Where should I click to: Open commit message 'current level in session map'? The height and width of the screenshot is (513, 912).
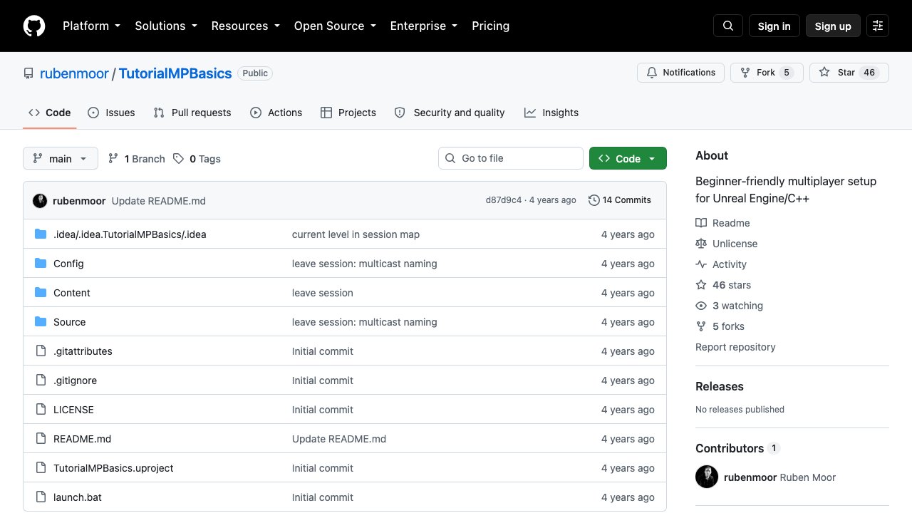click(x=356, y=234)
